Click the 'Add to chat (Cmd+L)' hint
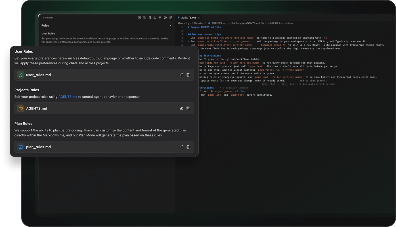Screen dimensions: 396x227 [313, 81]
